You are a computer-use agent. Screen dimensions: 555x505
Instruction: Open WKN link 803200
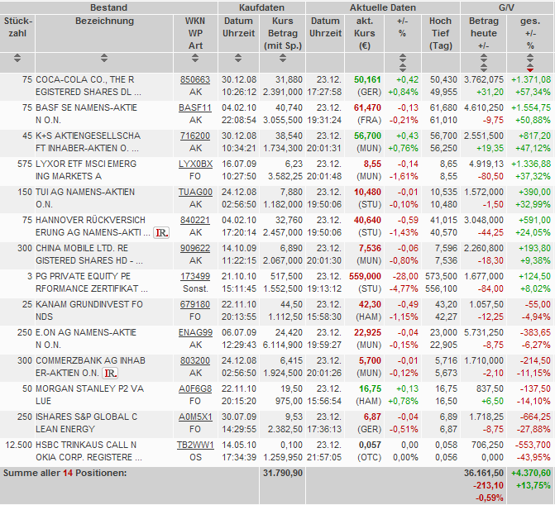195,360
